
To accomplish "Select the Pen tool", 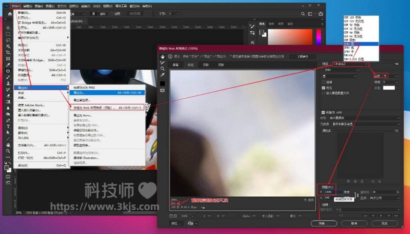I will pos(8,120).
